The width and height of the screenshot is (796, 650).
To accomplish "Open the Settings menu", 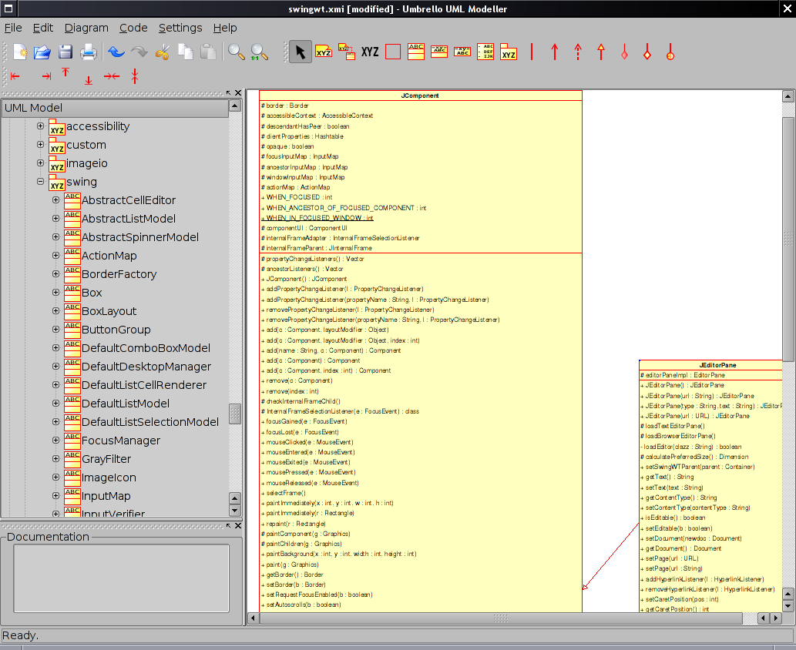I will [180, 28].
